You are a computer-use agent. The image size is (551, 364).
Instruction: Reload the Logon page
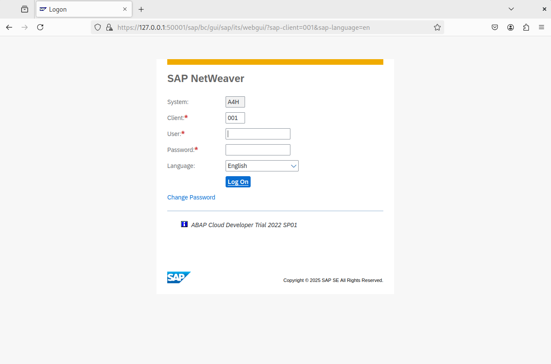40,27
